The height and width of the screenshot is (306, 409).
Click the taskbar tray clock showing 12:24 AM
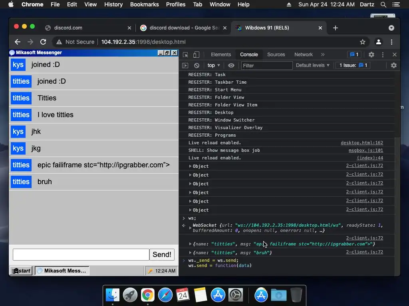pyautogui.click(x=165, y=271)
